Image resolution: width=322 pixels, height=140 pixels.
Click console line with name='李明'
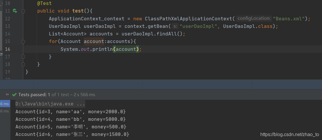pos(71,127)
